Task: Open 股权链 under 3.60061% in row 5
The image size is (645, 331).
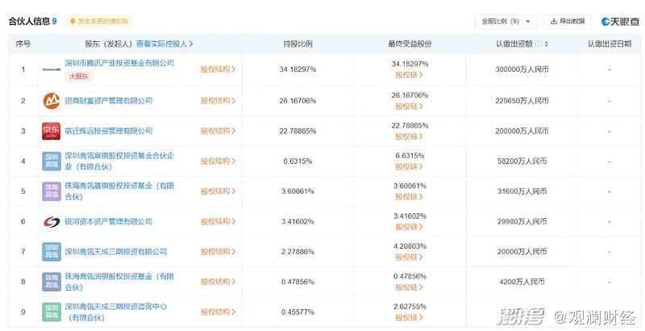Action: coord(410,197)
